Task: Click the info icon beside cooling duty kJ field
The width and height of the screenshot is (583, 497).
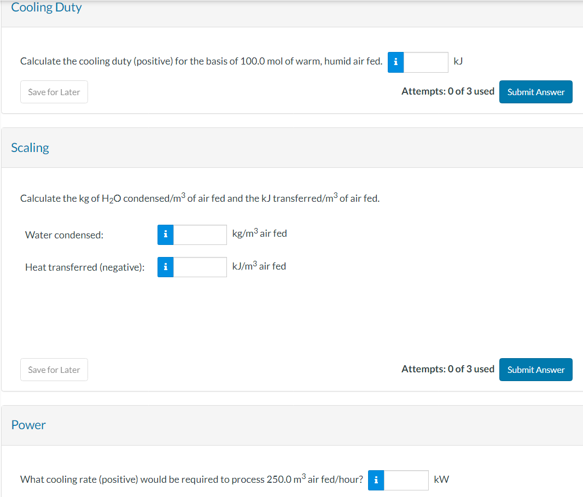Action: (395, 62)
